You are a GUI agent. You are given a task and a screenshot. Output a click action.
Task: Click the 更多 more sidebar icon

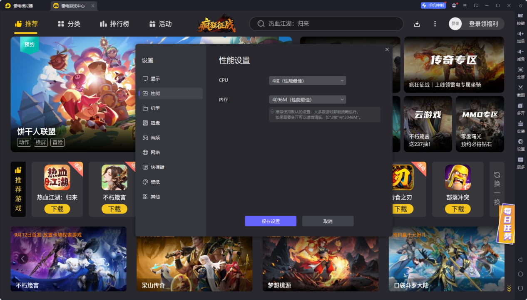coord(521,162)
